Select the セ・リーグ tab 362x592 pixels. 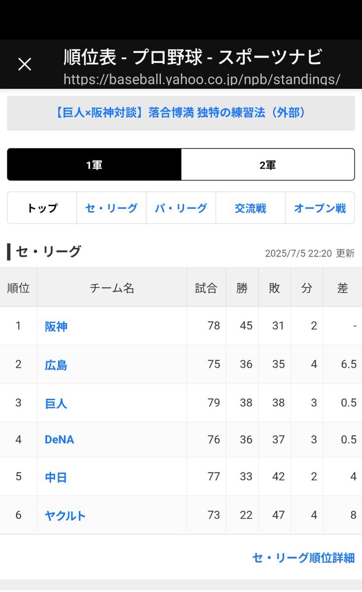click(x=111, y=208)
